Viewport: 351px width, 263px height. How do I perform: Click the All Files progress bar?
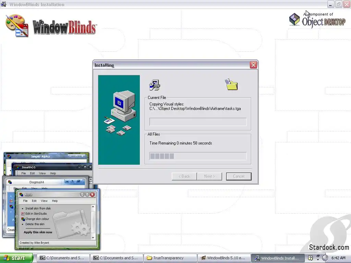click(x=198, y=156)
